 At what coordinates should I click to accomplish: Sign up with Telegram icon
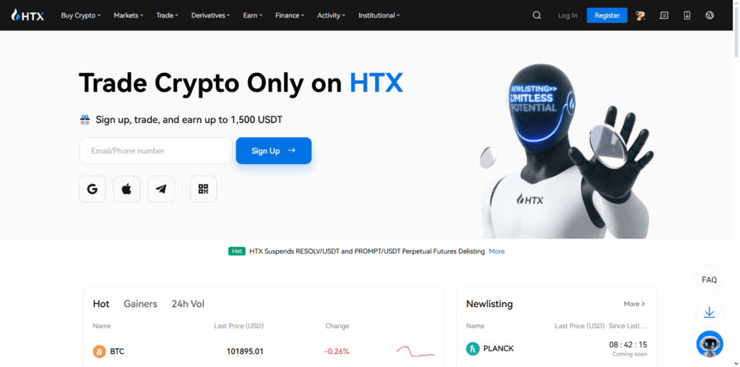161,189
